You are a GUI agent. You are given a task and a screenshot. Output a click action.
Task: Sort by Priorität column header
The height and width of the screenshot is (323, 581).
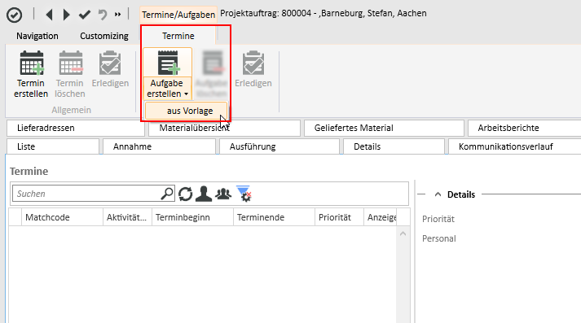[340, 217]
